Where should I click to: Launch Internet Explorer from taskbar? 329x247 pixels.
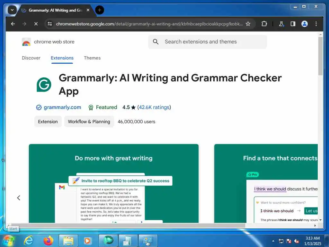pyautogui.click(x=29, y=241)
